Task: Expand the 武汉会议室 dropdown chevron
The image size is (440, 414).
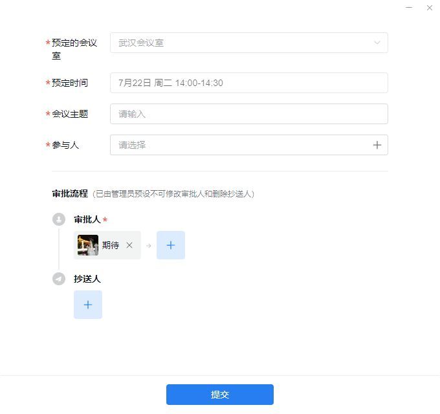Action: (x=377, y=43)
